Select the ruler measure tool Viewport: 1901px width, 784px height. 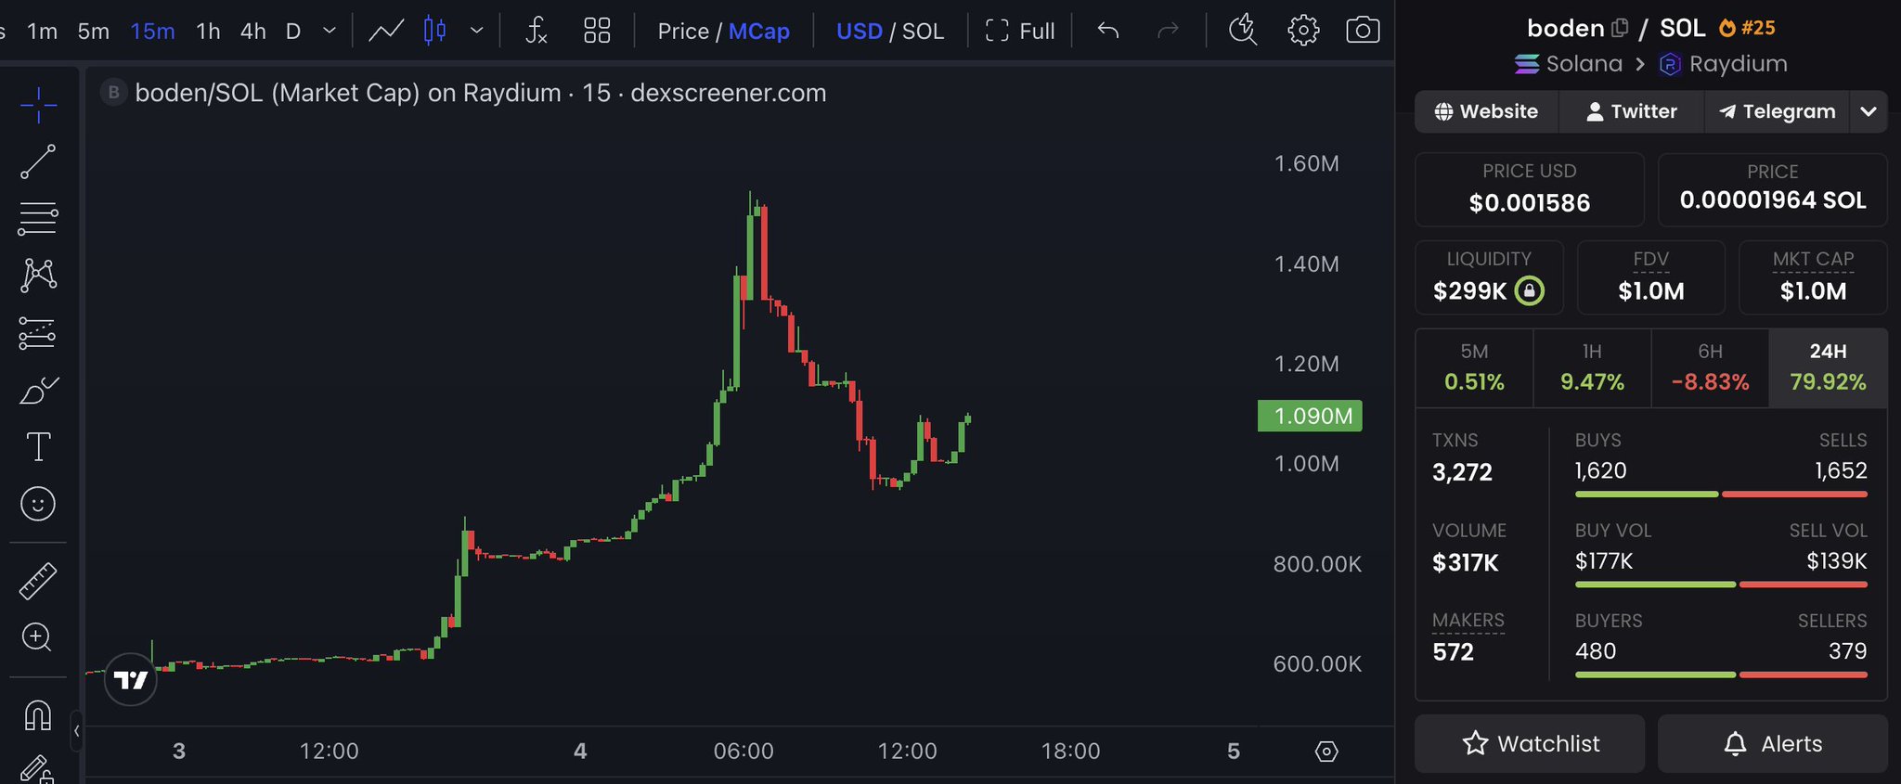(x=38, y=581)
